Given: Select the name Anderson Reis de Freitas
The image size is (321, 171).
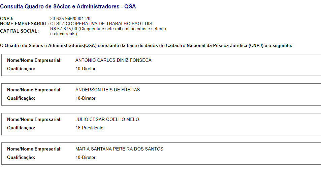Looking at the screenshot, I should pyautogui.click(x=108, y=90).
